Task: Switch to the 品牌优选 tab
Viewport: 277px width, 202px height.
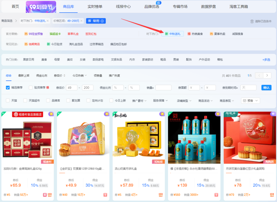Action: coord(152,6)
